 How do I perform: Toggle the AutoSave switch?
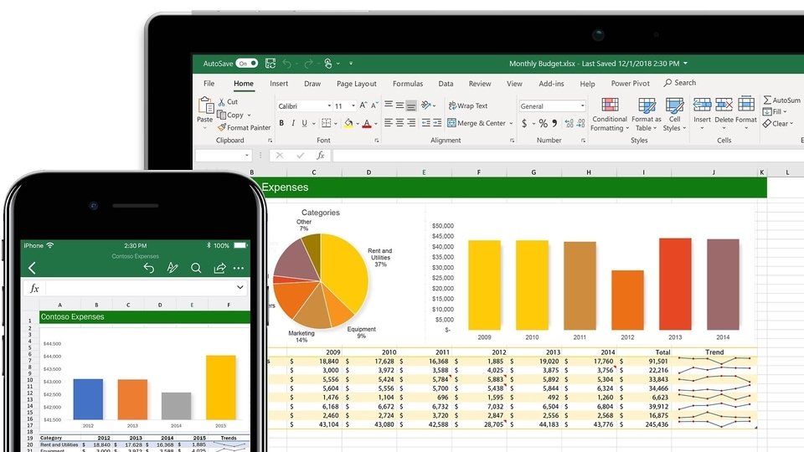click(x=246, y=64)
